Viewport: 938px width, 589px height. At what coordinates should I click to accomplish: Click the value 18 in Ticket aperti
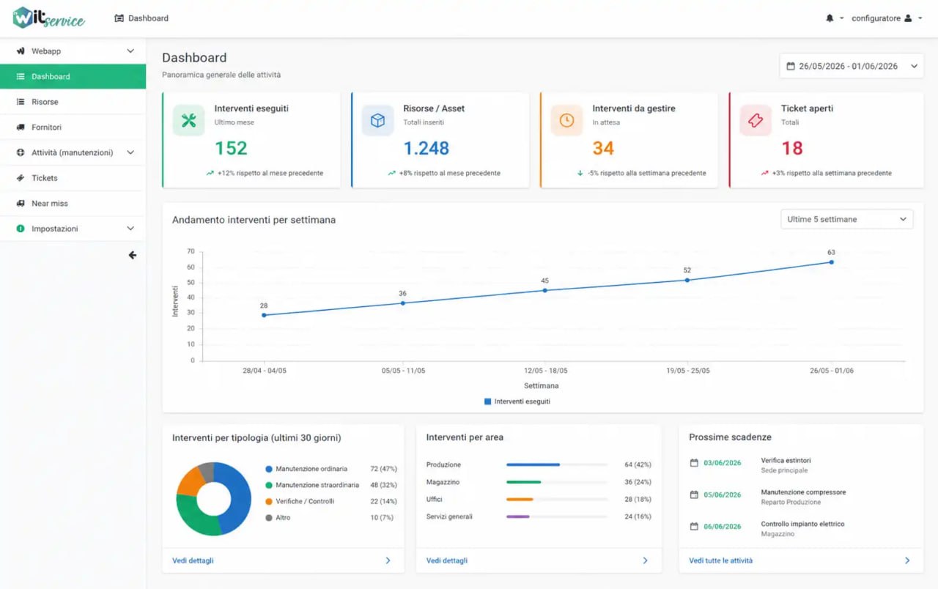[792, 148]
